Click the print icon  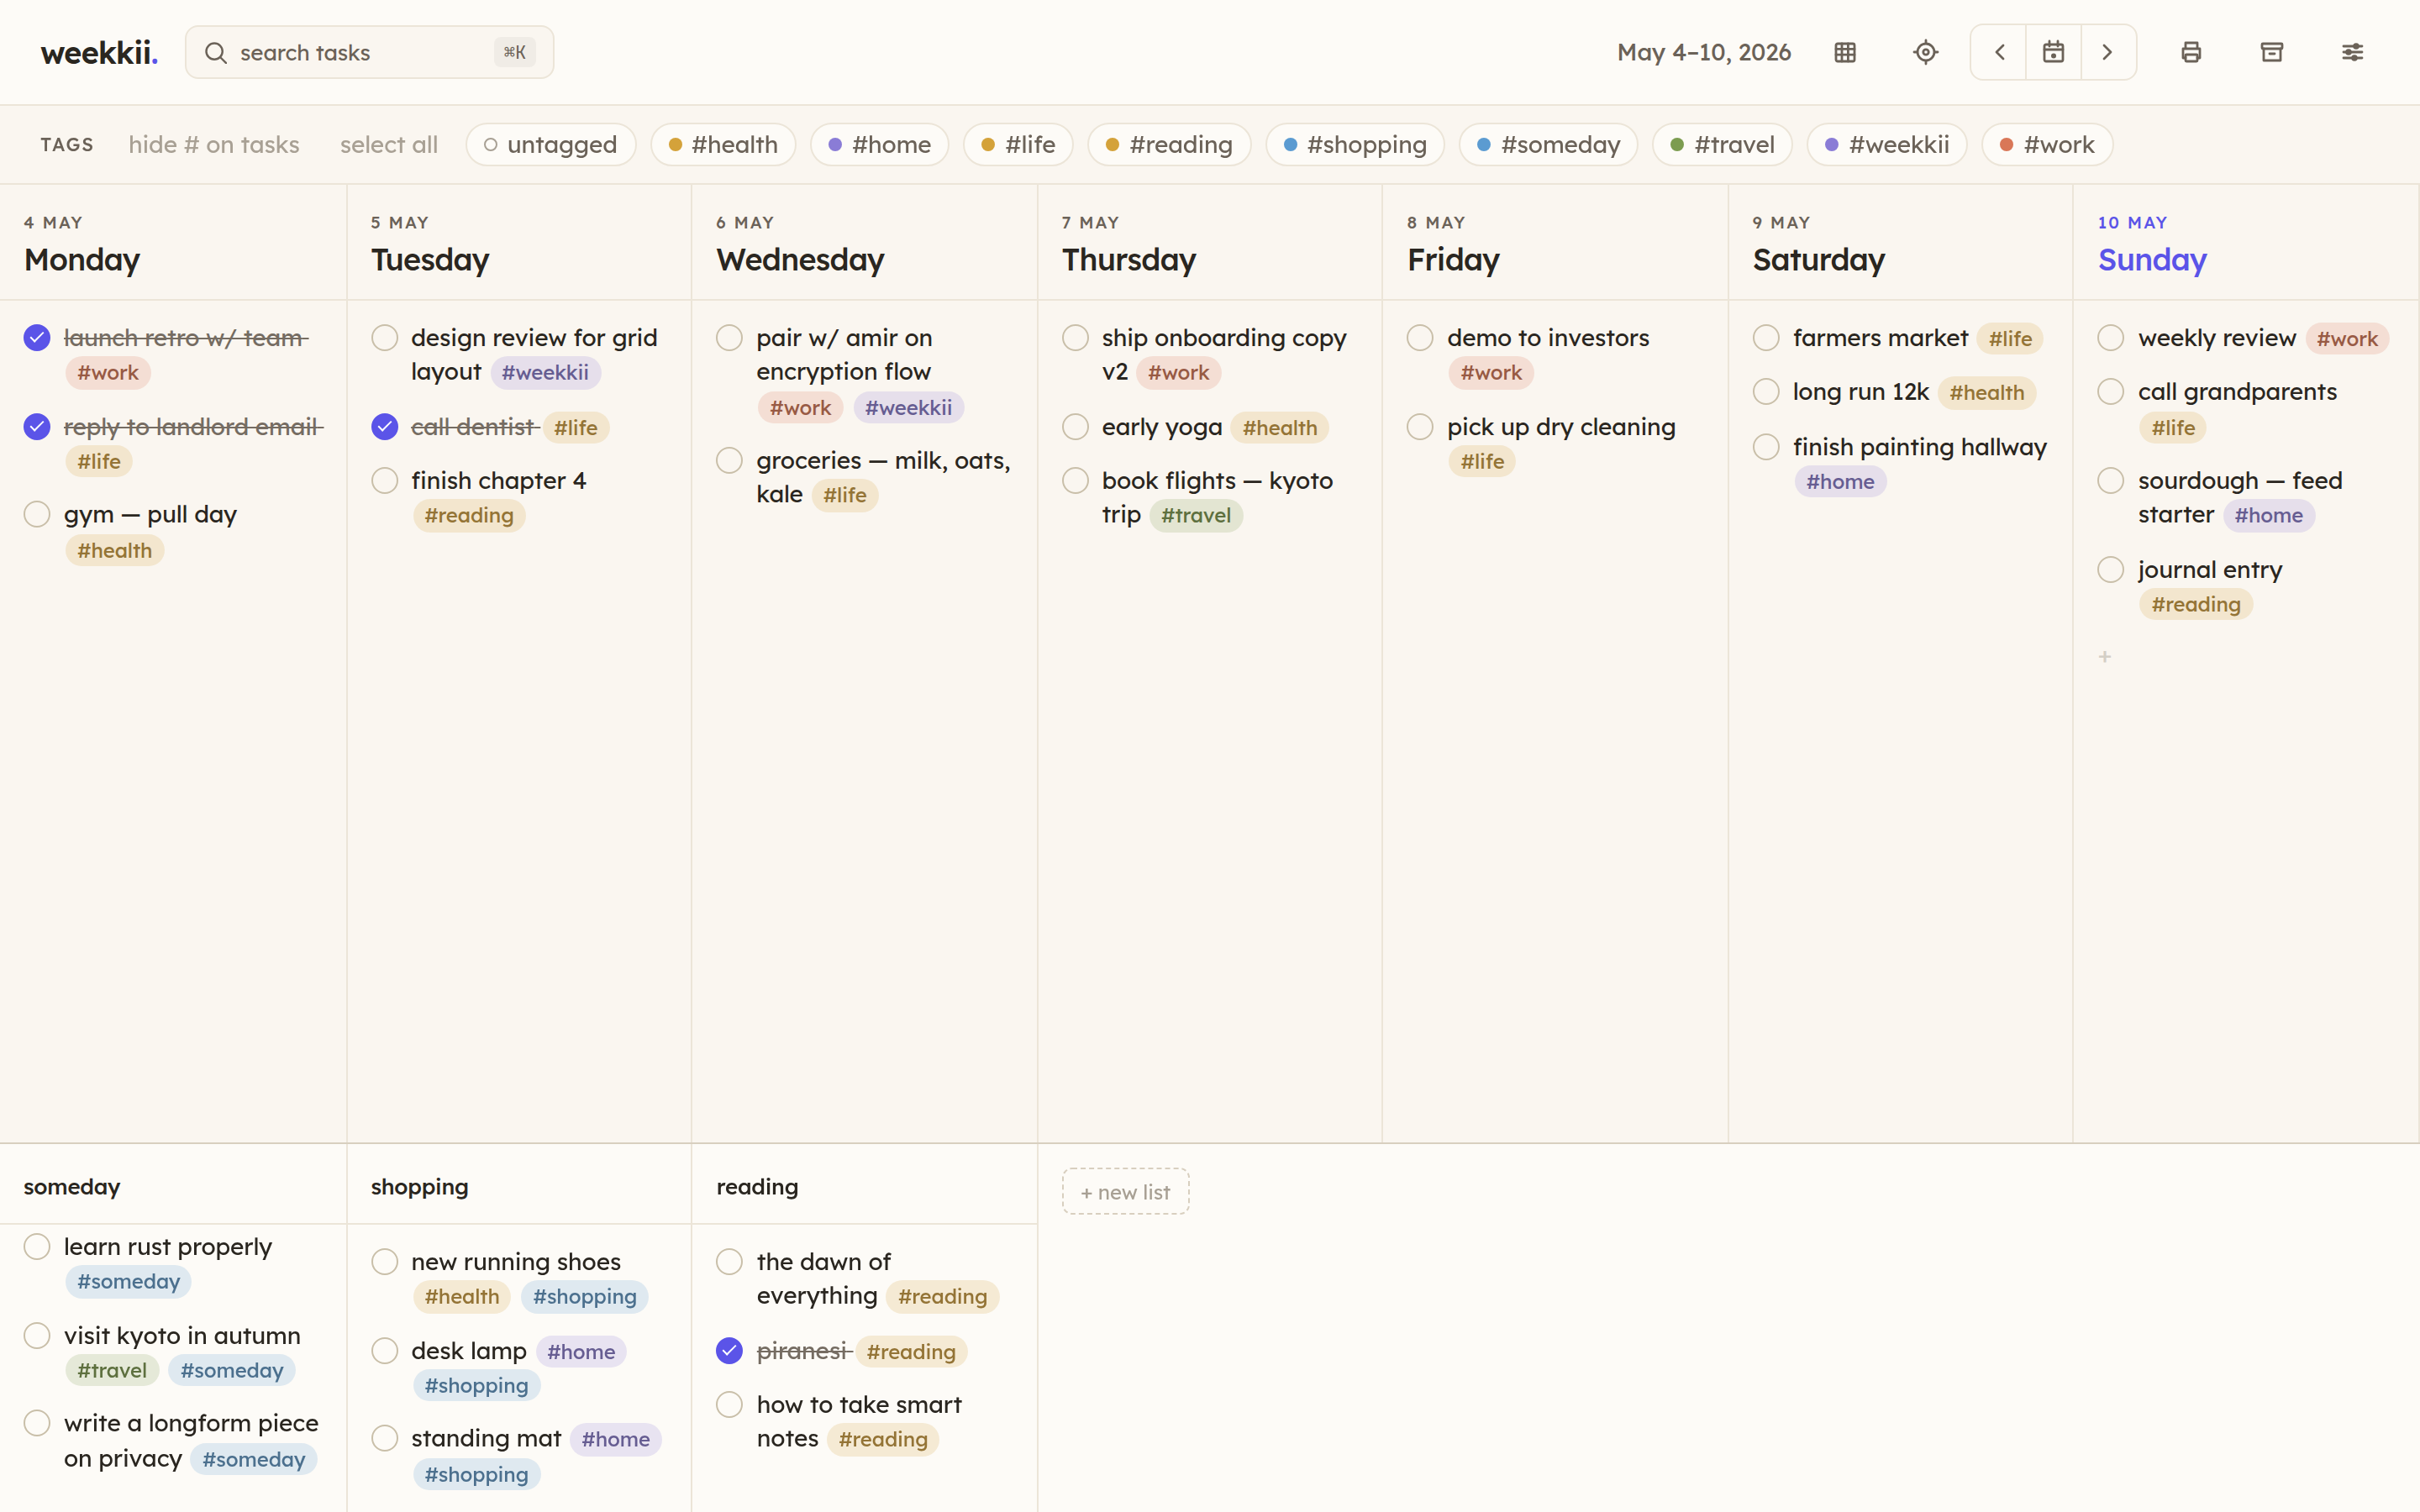2191,52
